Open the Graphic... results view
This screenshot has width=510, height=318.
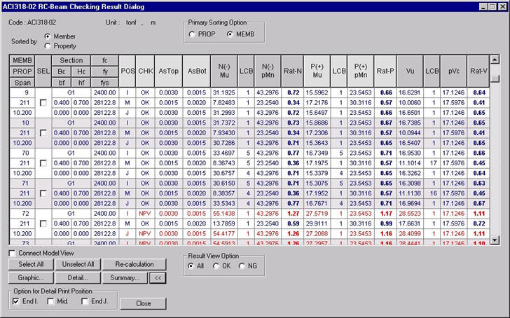30,277
